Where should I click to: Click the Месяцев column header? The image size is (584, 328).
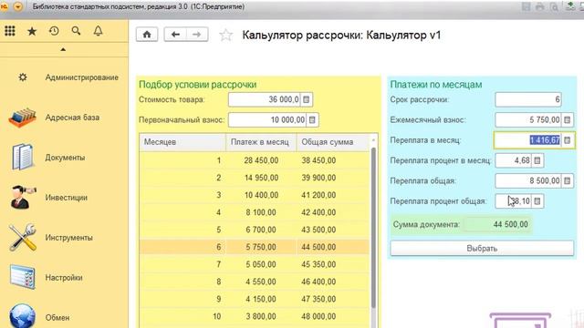click(182, 142)
